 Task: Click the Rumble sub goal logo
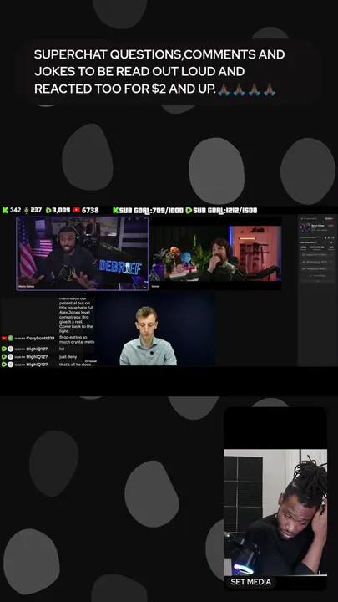click(189, 210)
